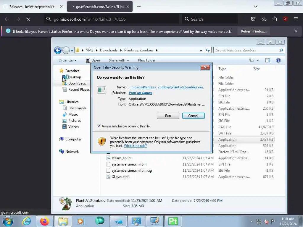The image size is (303, 227).
Task: Click the Run button in Security Warning
Action: tap(168, 116)
